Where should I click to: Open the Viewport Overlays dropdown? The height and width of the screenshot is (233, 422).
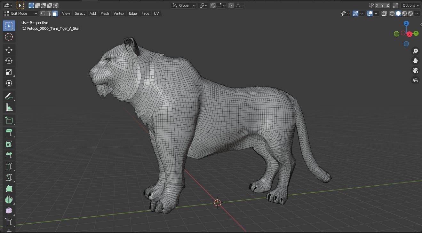click(376, 13)
